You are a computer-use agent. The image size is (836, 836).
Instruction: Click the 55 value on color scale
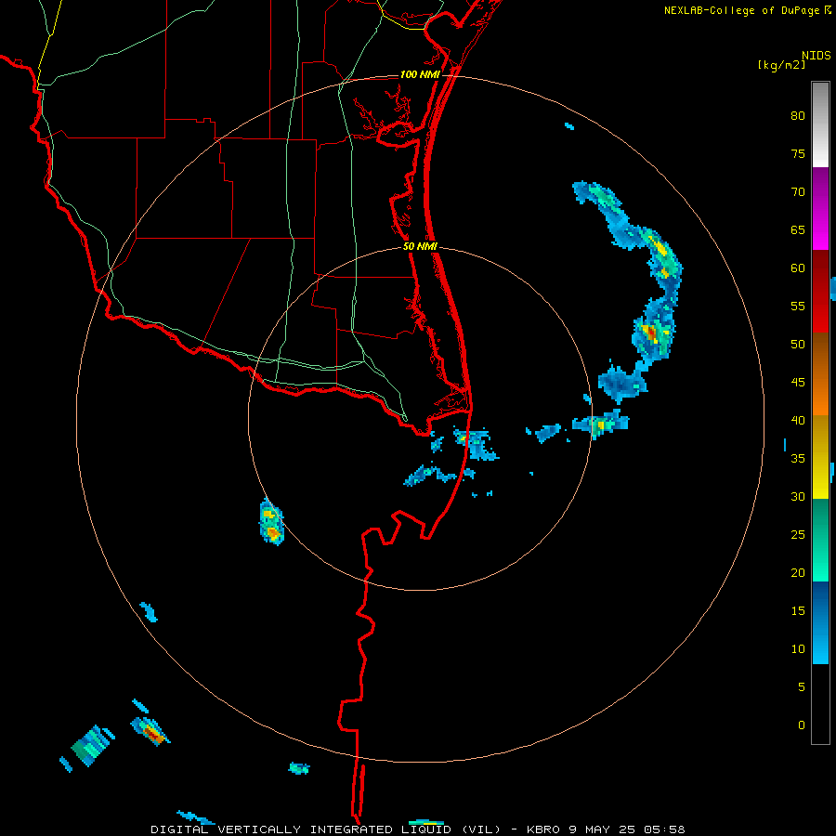798,306
